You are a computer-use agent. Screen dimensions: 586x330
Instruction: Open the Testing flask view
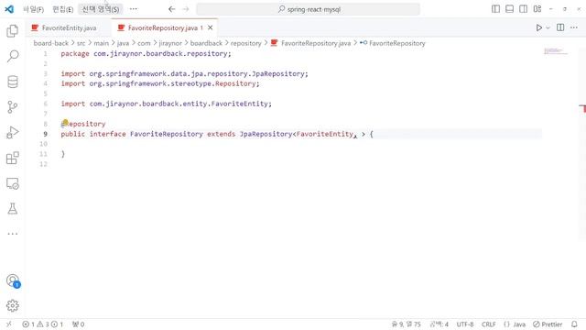click(x=12, y=209)
